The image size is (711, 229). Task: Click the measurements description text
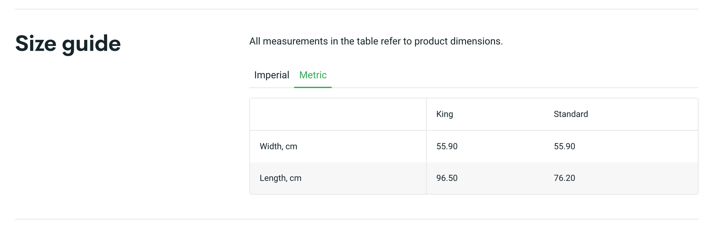[x=376, y=41]
